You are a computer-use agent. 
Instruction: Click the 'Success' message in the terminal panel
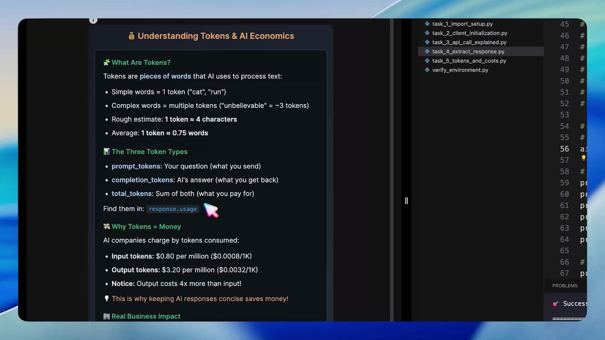(x=575, y=303)
